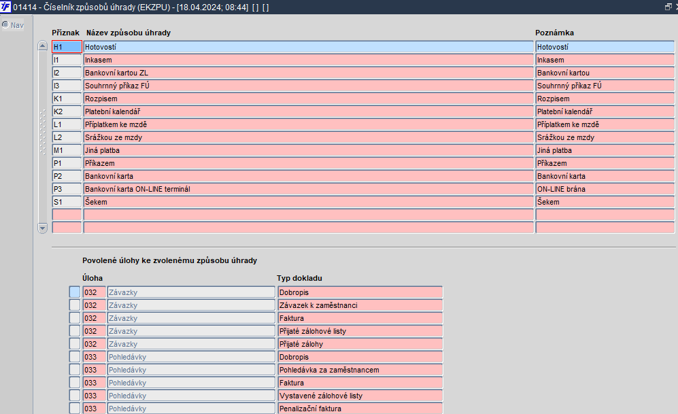The width and height of the screenshot is (678, 414).
Task: Click the Hotovostí note field
Action: tap(605, 47)
